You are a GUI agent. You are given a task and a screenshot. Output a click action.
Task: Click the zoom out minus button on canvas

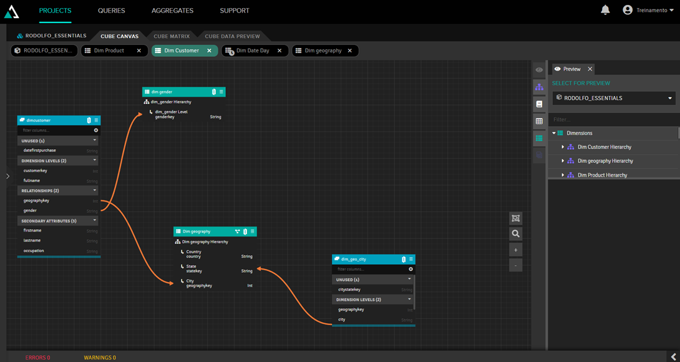point(515,265)
